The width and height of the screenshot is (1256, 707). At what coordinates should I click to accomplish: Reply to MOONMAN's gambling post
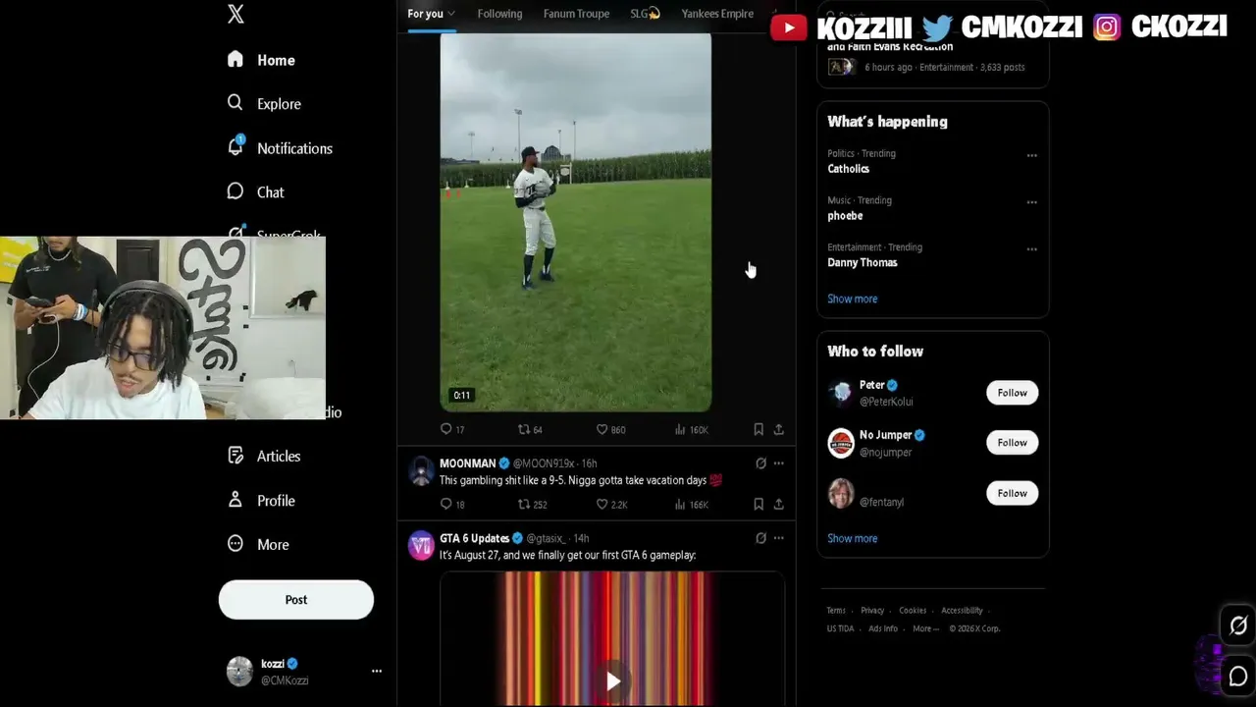[x=452, y=504]
